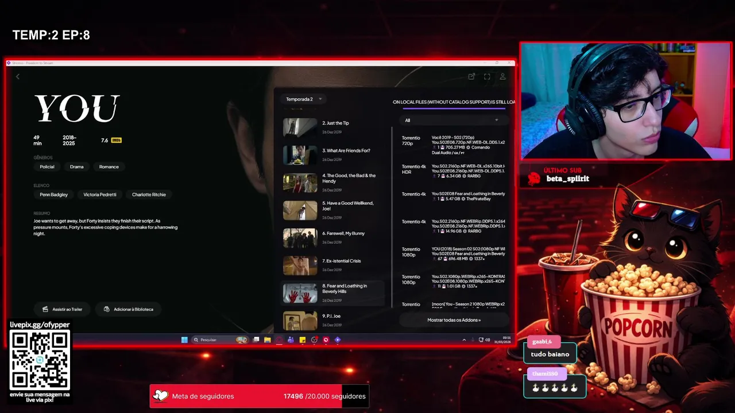Click Mostrar todos os Addons

point(454,320)
